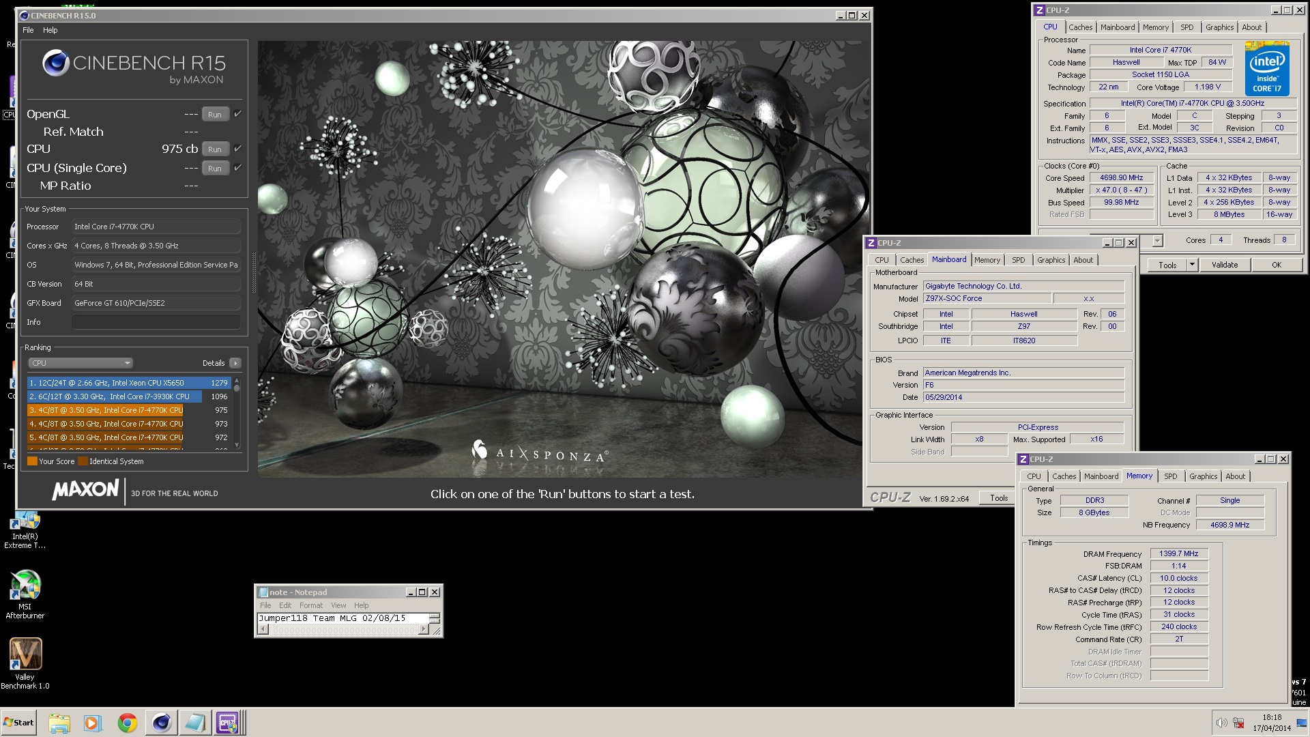Run the CPU (Single Core) benchmark
Viewport: 1310px width, 737px height.
[215, 168]
